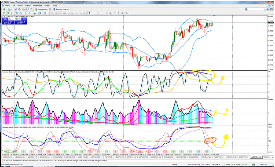Switch to the AUDCHF,M15 chart tab
The width and height of the screenshot is (275, 167).
click(256, 157)
